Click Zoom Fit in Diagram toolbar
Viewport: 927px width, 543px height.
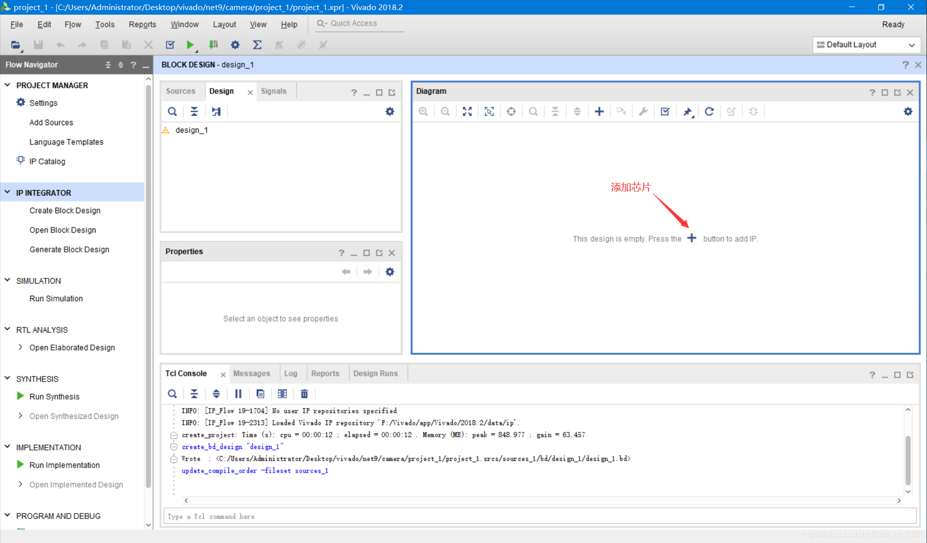coord(467,112)
